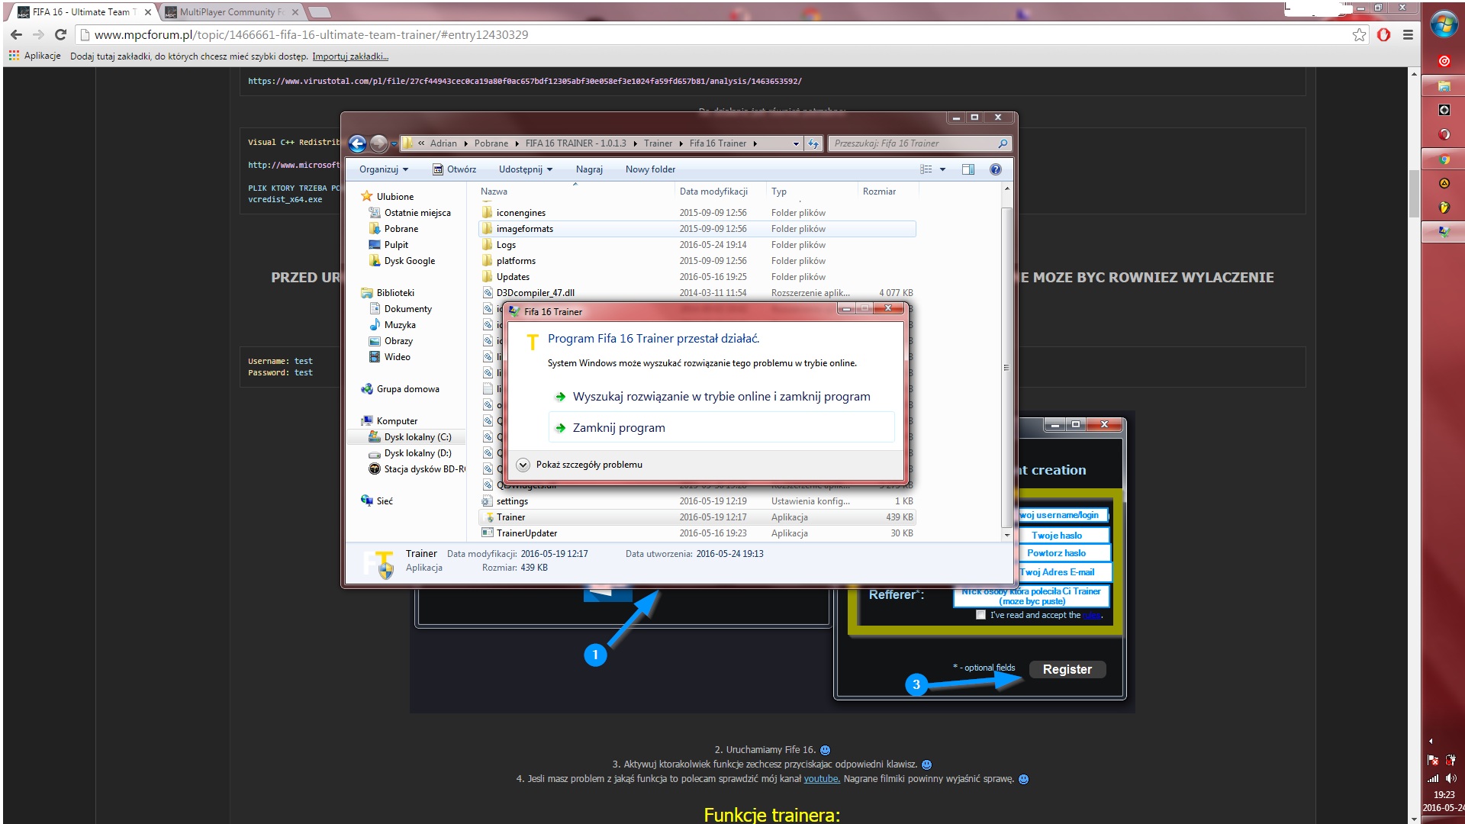The height and width of the screenshot is (824, 1465).
Task: Open the youtube link in the post
Action: coord(821,779)
